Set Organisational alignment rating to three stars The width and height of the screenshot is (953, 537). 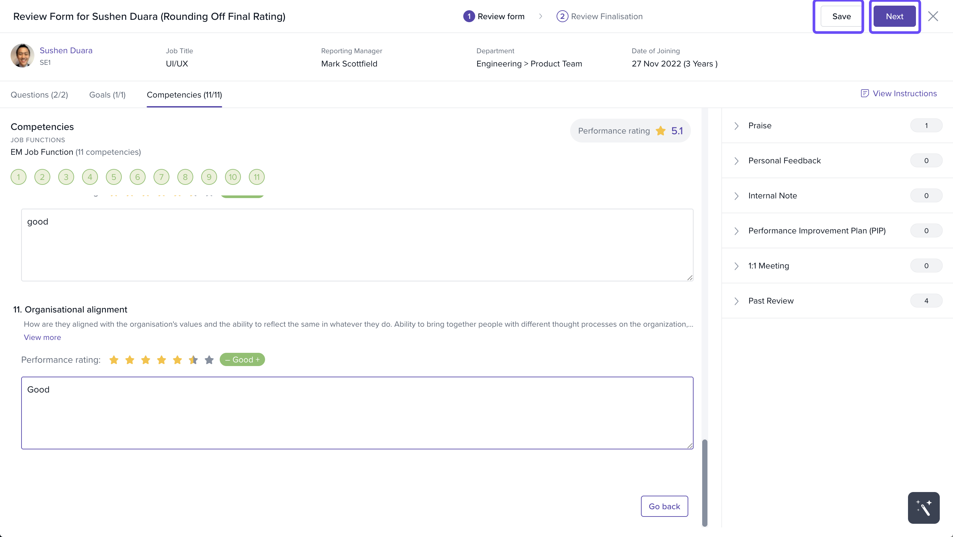pos(146,360)
